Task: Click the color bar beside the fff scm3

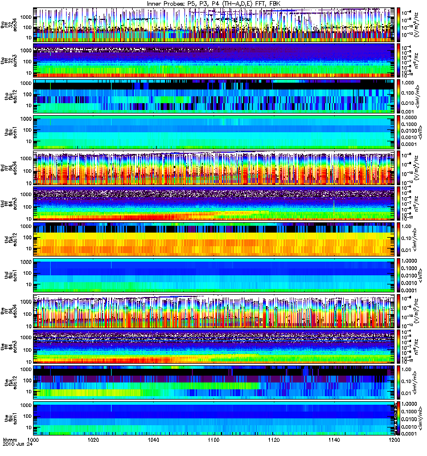Action: [399, 347]
